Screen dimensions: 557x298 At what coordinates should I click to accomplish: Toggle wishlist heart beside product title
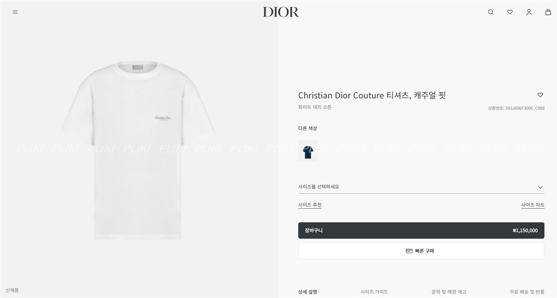[540, 95]
